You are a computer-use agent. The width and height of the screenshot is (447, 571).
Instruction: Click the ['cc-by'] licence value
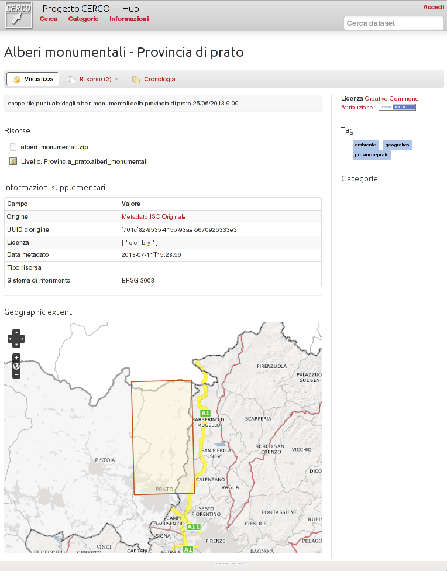pos(140,243)
